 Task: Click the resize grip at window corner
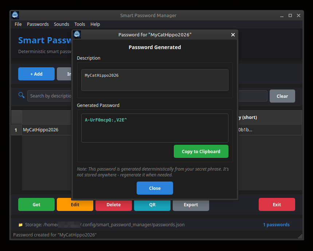[300, 236]
